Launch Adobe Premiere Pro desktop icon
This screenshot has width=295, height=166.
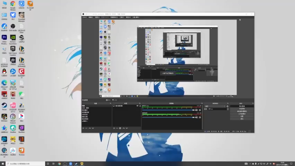[4, 39]
